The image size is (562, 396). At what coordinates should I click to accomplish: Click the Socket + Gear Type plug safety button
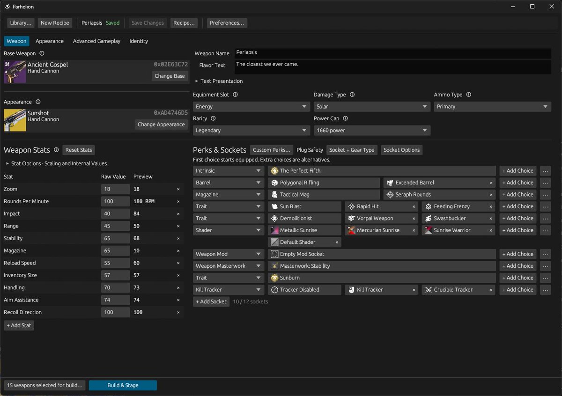352,150
